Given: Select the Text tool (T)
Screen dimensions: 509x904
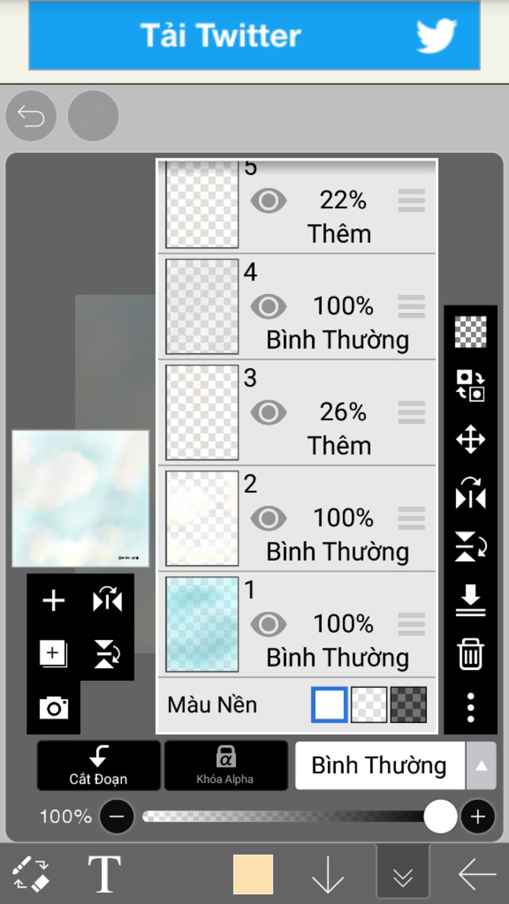Looking at the screenshot, I should (x=104, y=874).
